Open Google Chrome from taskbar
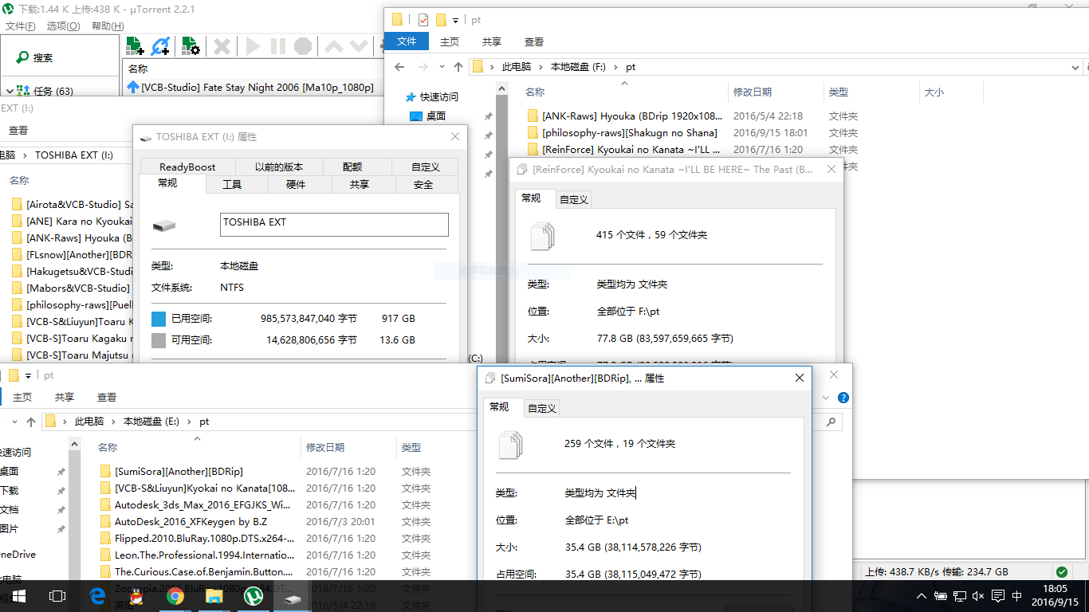This screenshot has width=1089, height=612. pos(175,596)
